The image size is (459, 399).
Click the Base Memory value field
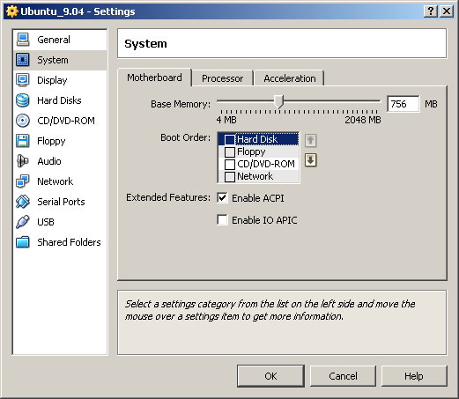coord(403,104)
